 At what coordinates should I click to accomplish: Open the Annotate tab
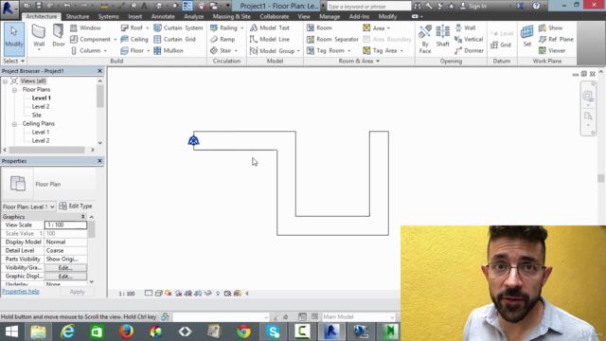coord(163,17)
